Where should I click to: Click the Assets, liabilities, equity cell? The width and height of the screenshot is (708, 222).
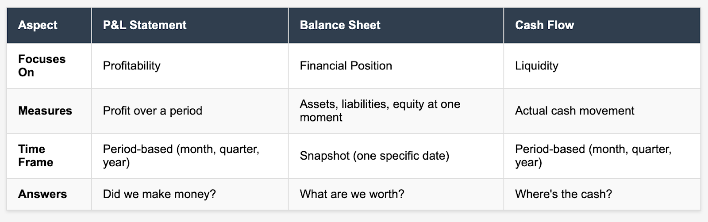(396, 111)
